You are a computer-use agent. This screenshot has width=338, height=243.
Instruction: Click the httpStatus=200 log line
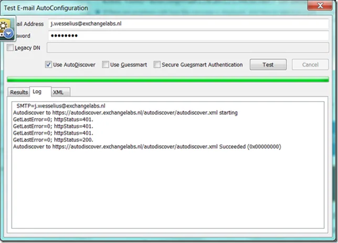(53, 140)
